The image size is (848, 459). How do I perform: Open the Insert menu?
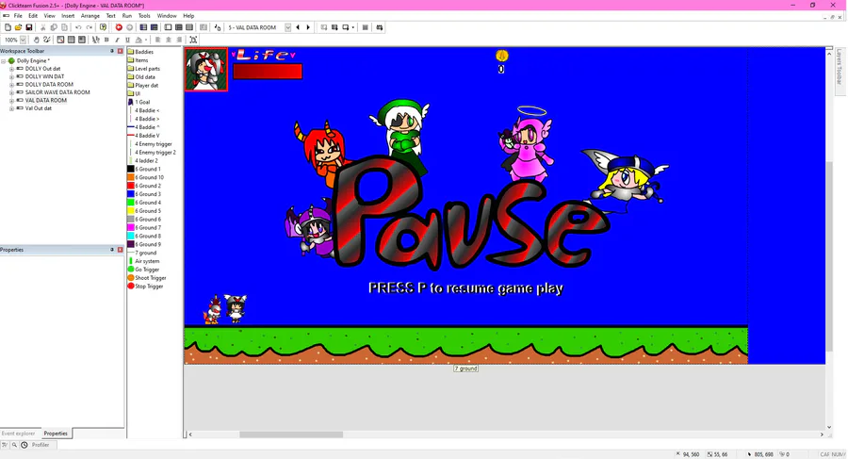[68, 16]
